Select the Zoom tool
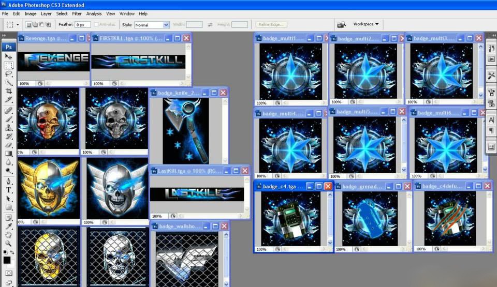This screenshot has width=497, height=287. [9, 243]
